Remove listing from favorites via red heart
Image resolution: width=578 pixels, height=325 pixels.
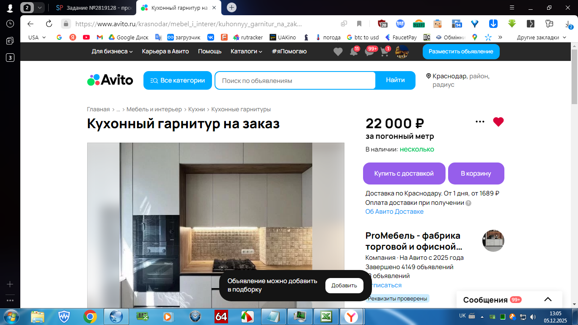pyautogui.click(x=498, y=122)
